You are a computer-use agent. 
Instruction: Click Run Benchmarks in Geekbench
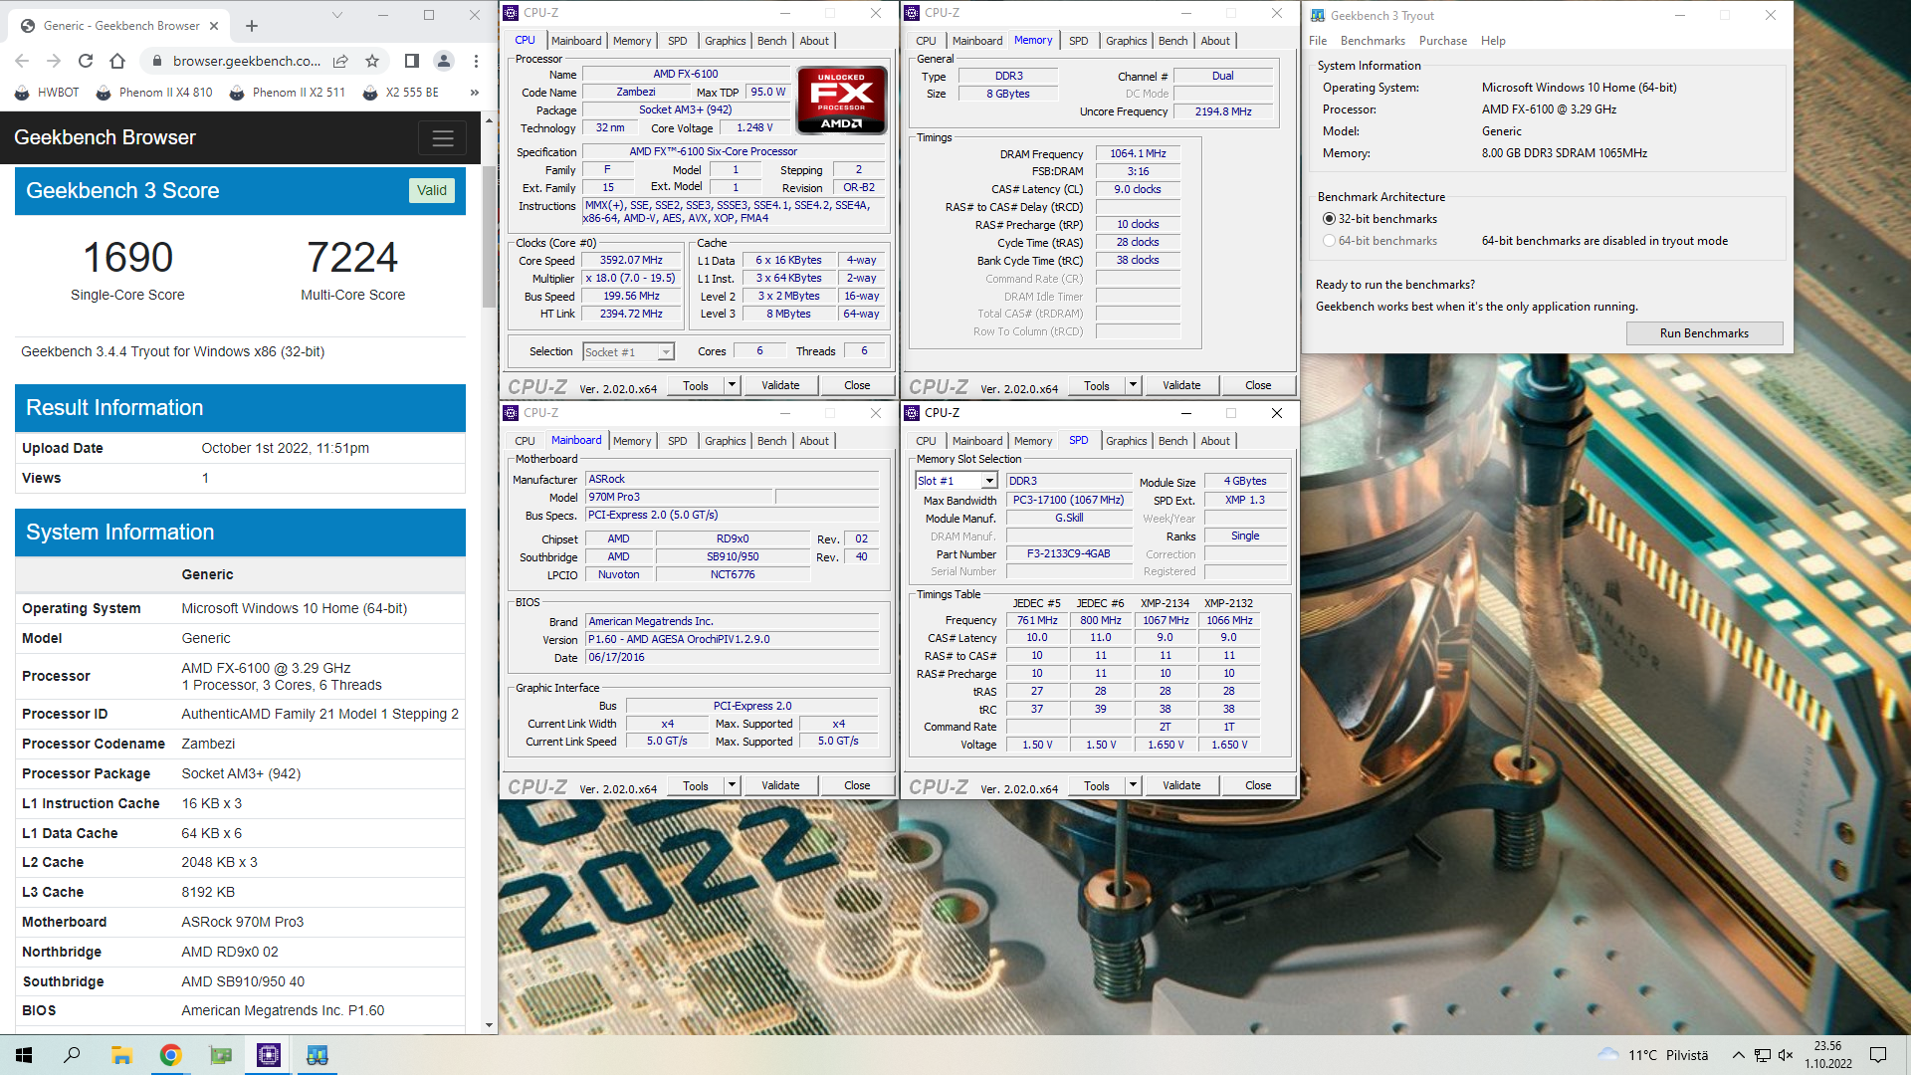click(1704, 333)
